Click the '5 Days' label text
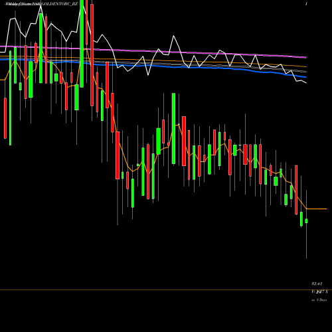Image resolution: width=332 pixels, height=332 pixels. (321, 300)
